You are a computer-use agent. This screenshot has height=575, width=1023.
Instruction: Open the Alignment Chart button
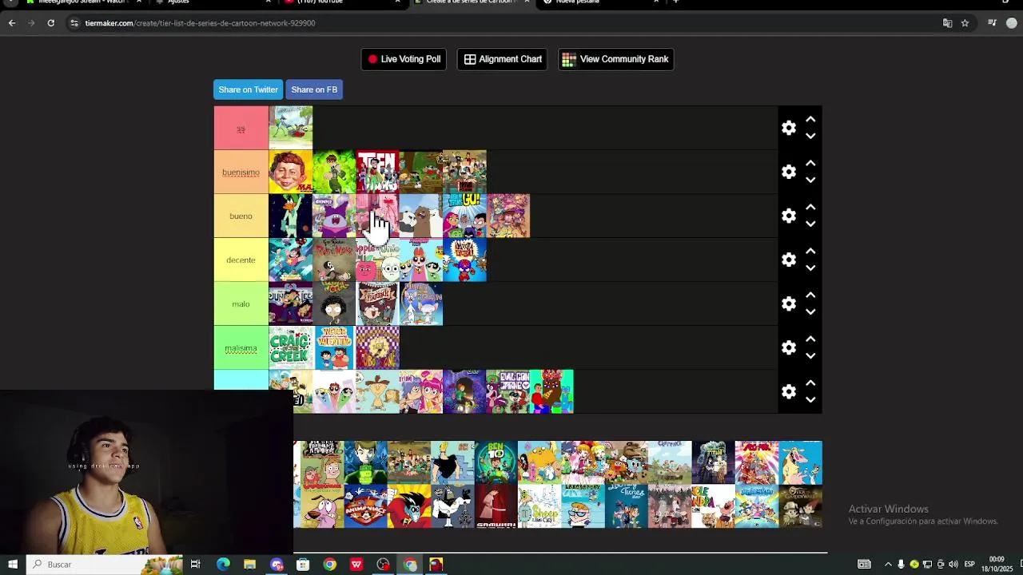503,59
